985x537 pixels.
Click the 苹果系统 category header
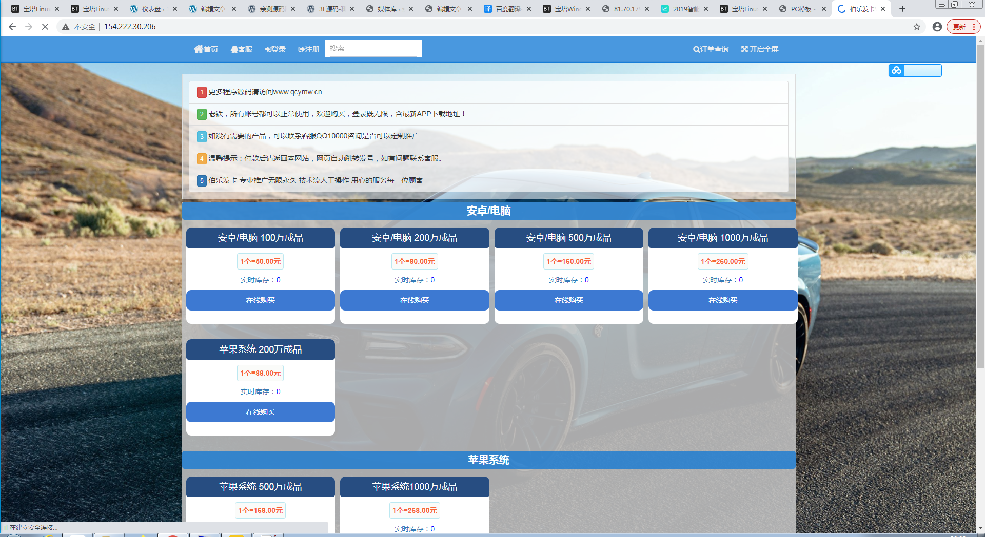tap(488, 460)
